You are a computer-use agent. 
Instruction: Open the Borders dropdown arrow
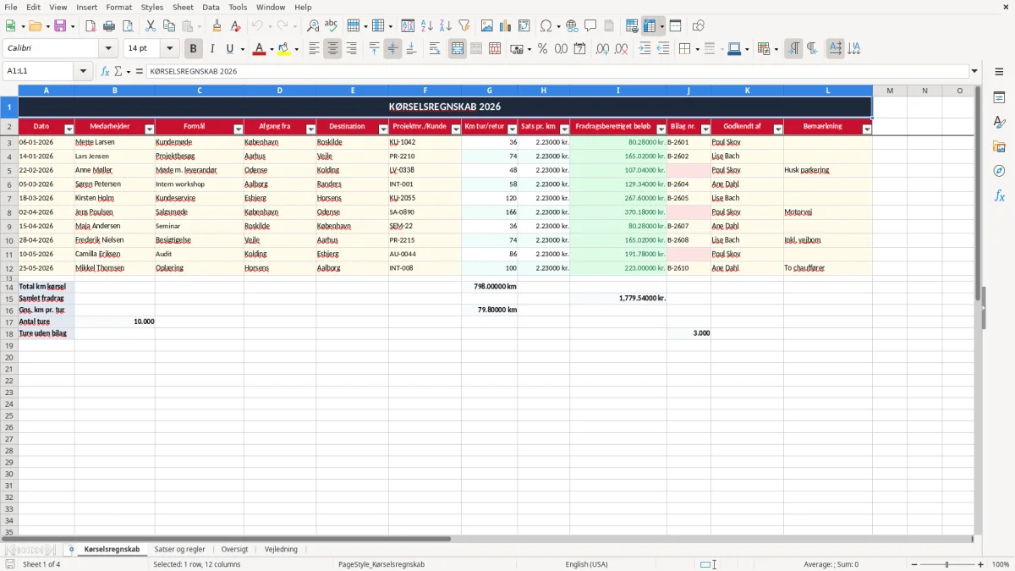click(697, 49)
